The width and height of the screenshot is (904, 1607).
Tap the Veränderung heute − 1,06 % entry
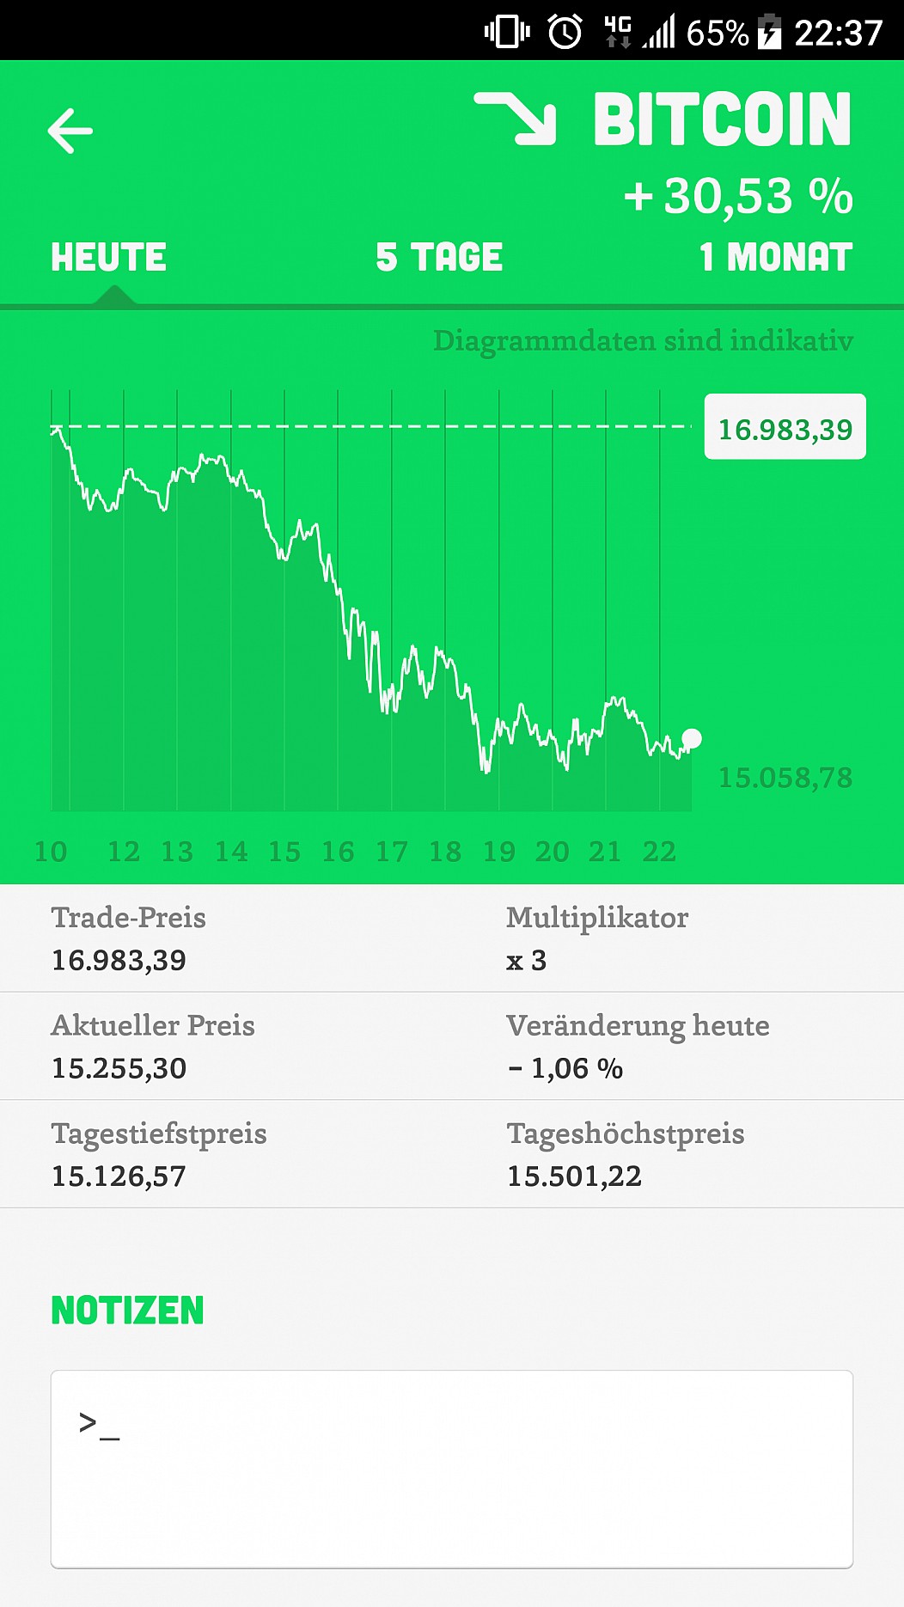[x=565, y=1068]
